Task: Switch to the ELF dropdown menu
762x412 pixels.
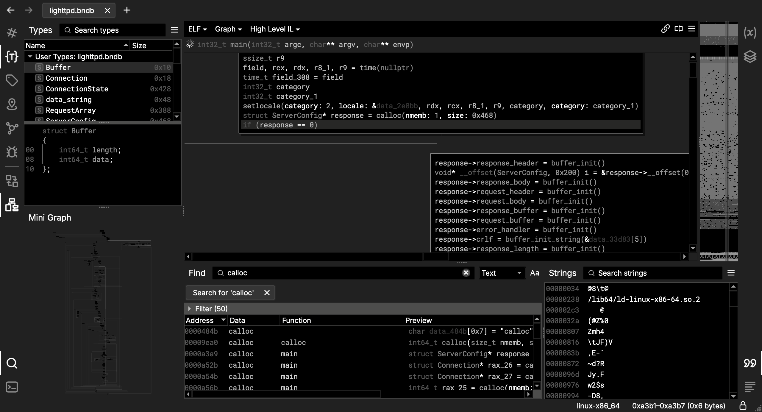Action: point(197,29)
